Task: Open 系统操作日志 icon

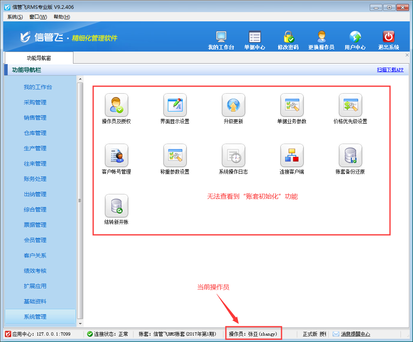Action: point(233,156)
